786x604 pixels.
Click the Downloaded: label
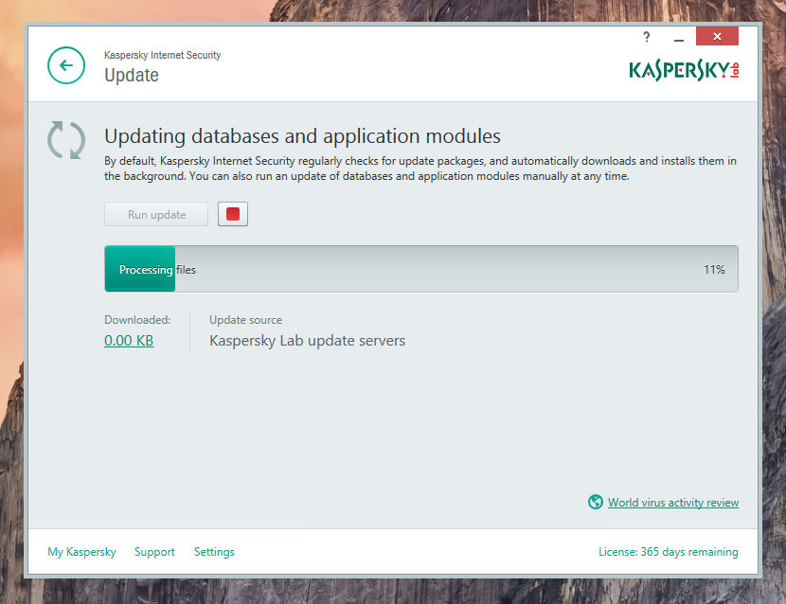(x=137, y=320)
